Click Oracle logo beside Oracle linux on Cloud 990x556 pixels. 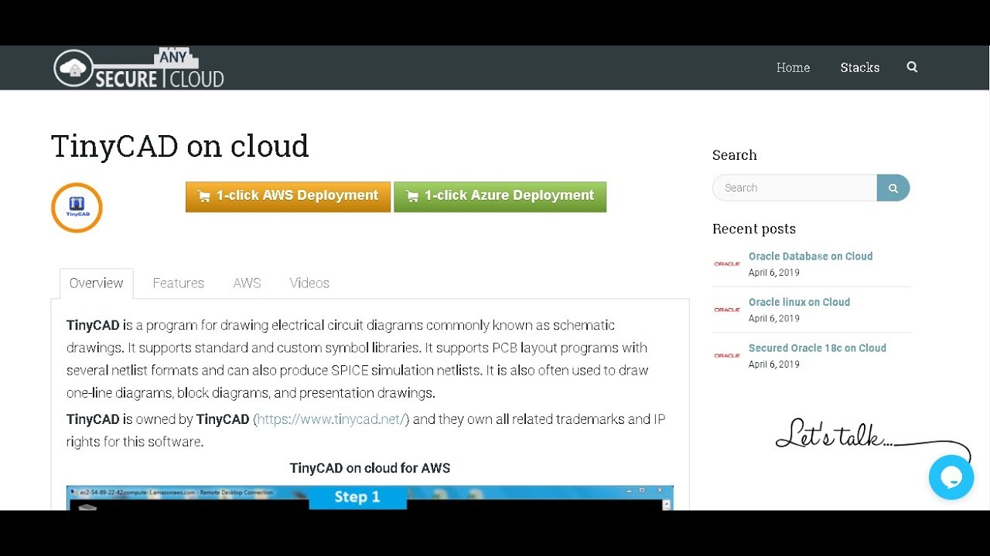(727, 310)
